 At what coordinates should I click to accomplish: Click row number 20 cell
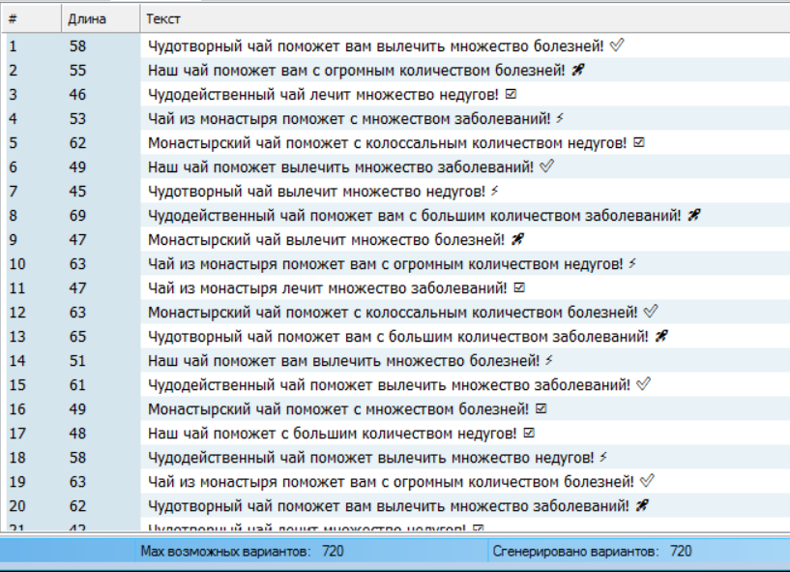click(x=17, y=506)
